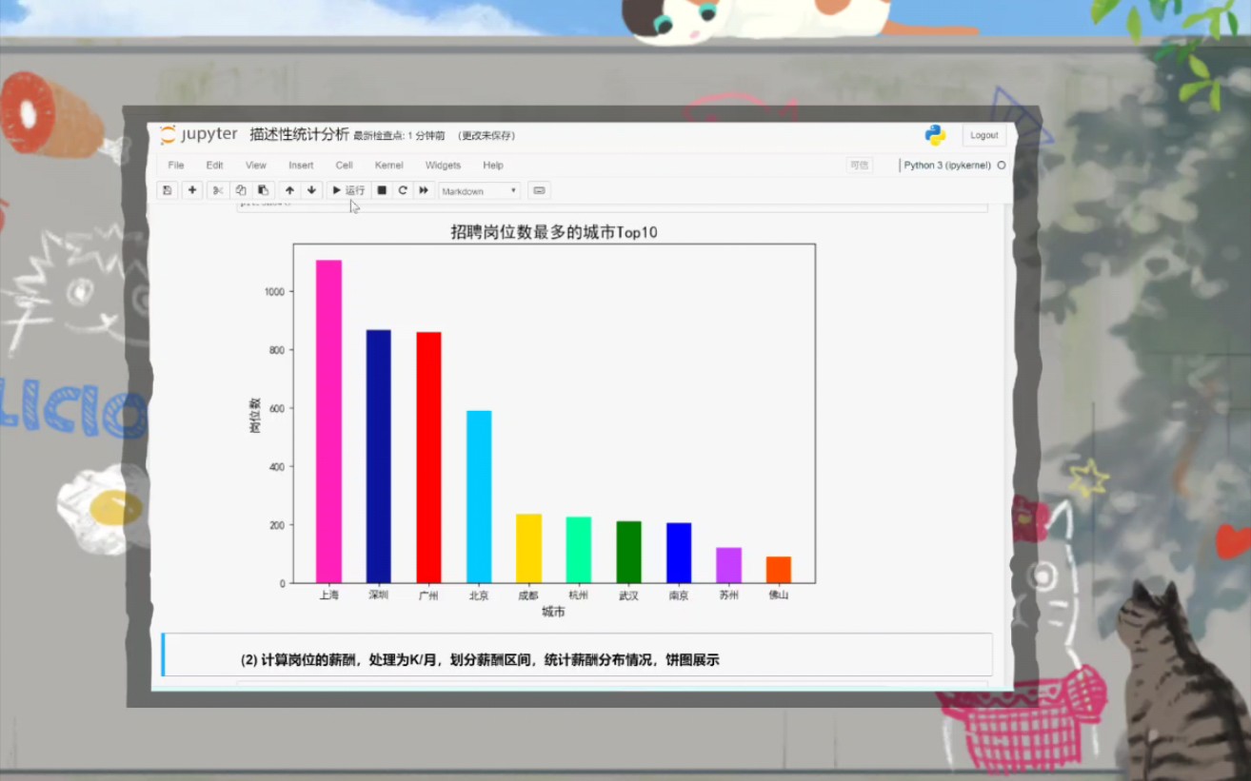Run the cell with the 运行 button
Viewport: 1251px width, 781px height.
(x=348, y=190)
